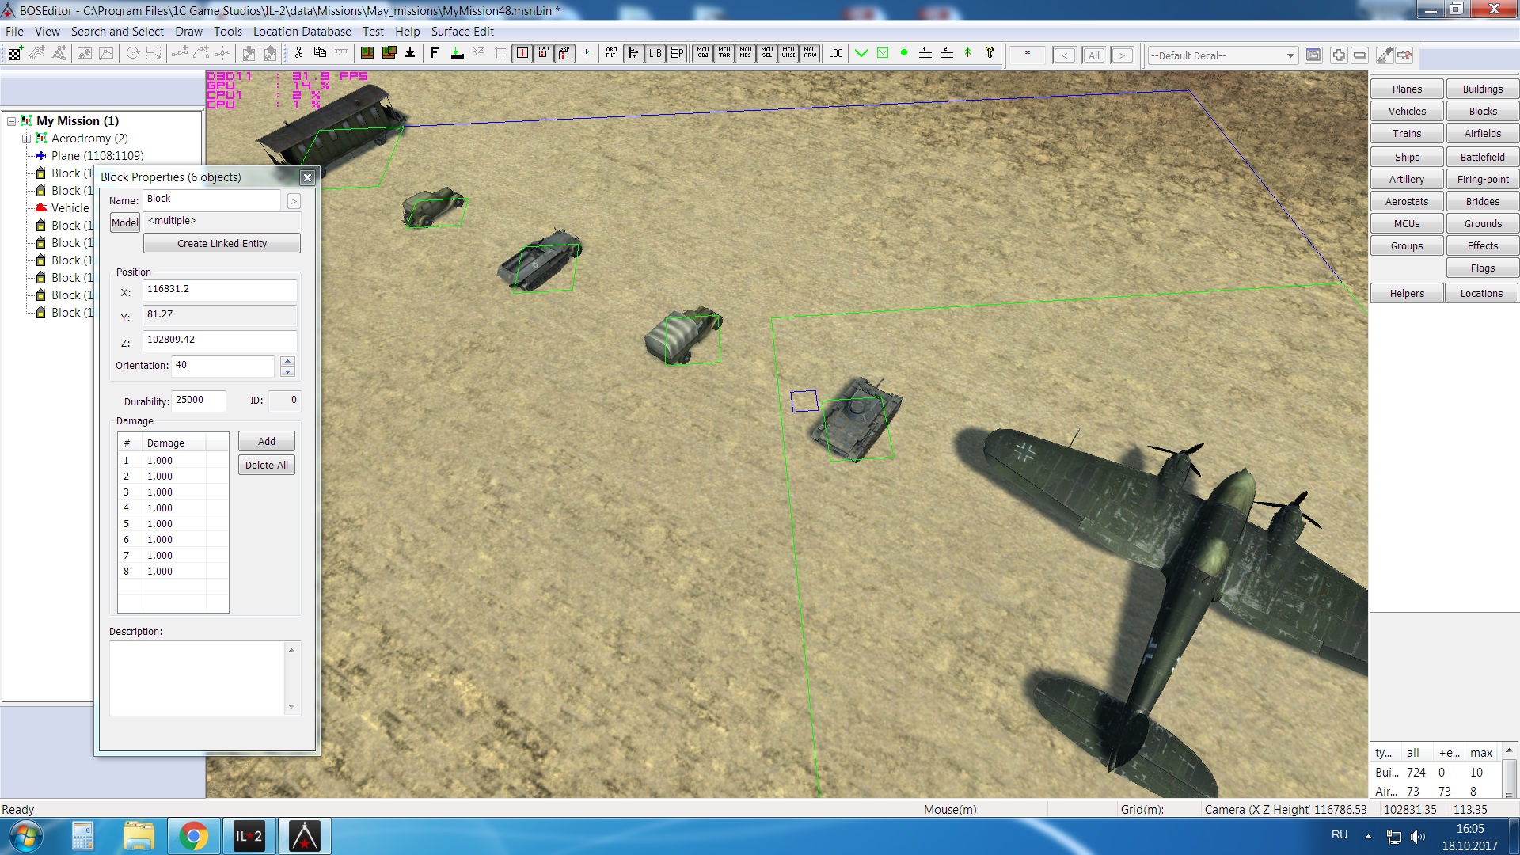
Task: Launch the IL-2 taskbar application
Action: tap(249, 836)
